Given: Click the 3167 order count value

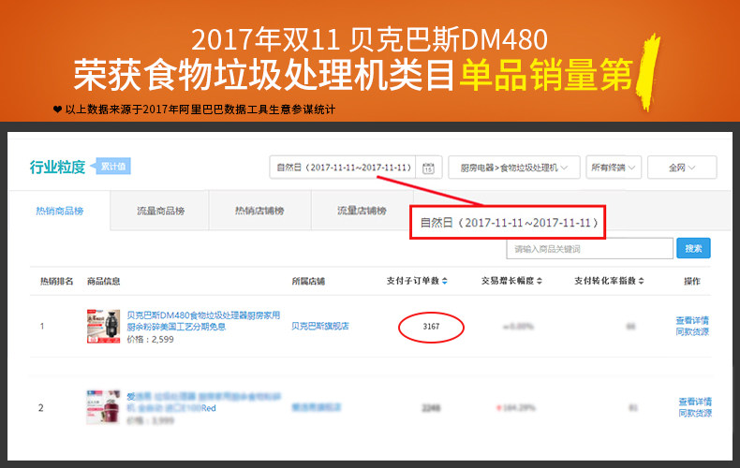Looking at the screenshot, I should tap(431, 327).
